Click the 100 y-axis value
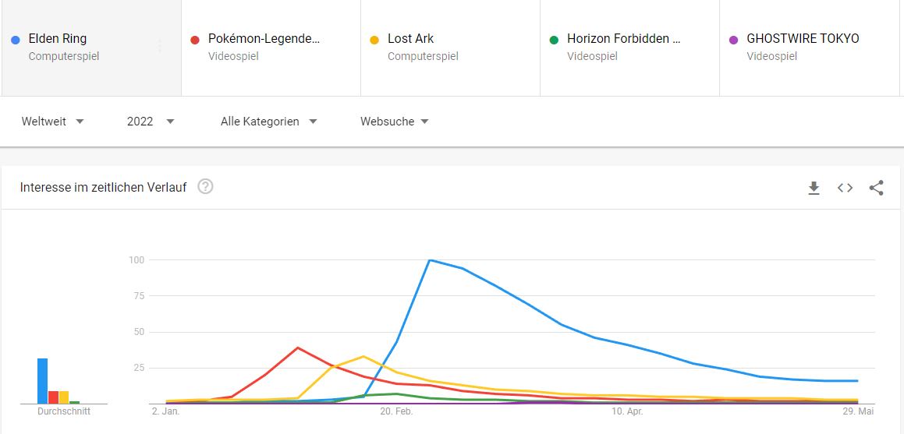Viewport: 904px width, 434px height. coord(136,260)
